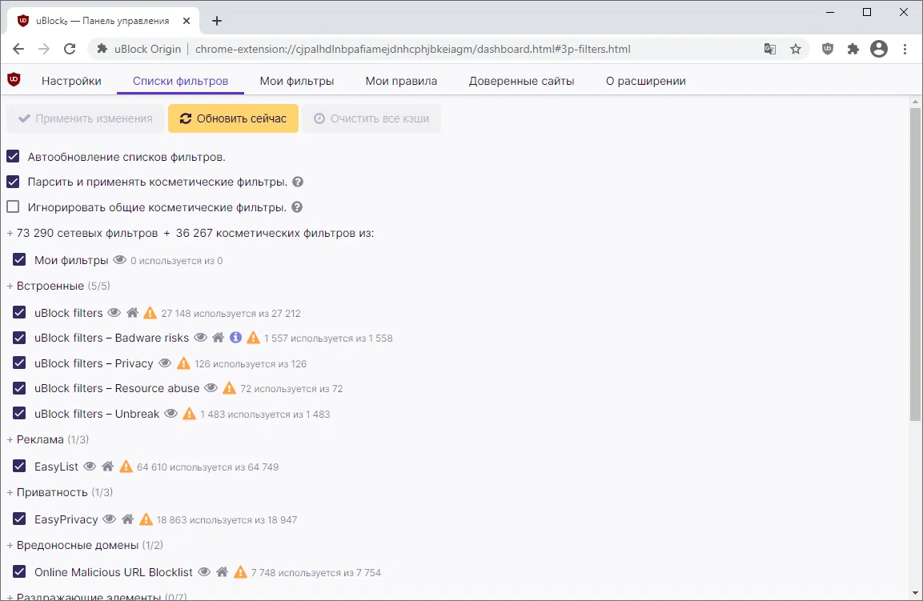
Task: Disable the EasyPrivacy filter list
Action: 19,519
